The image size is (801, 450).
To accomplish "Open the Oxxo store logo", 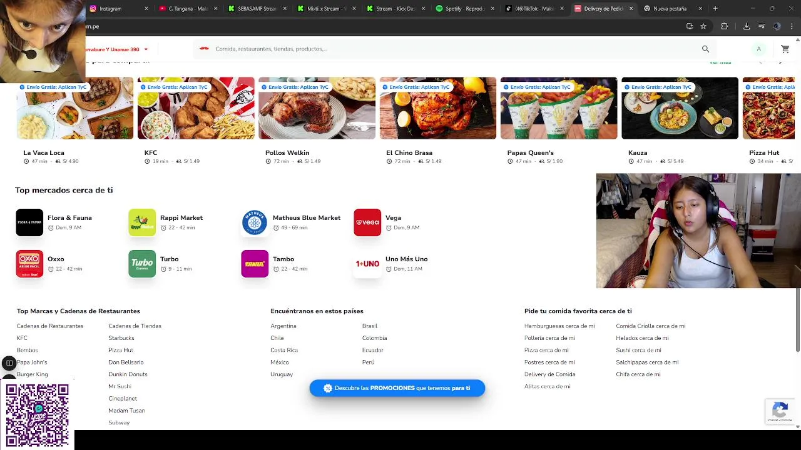I will [x=29, y=264].
